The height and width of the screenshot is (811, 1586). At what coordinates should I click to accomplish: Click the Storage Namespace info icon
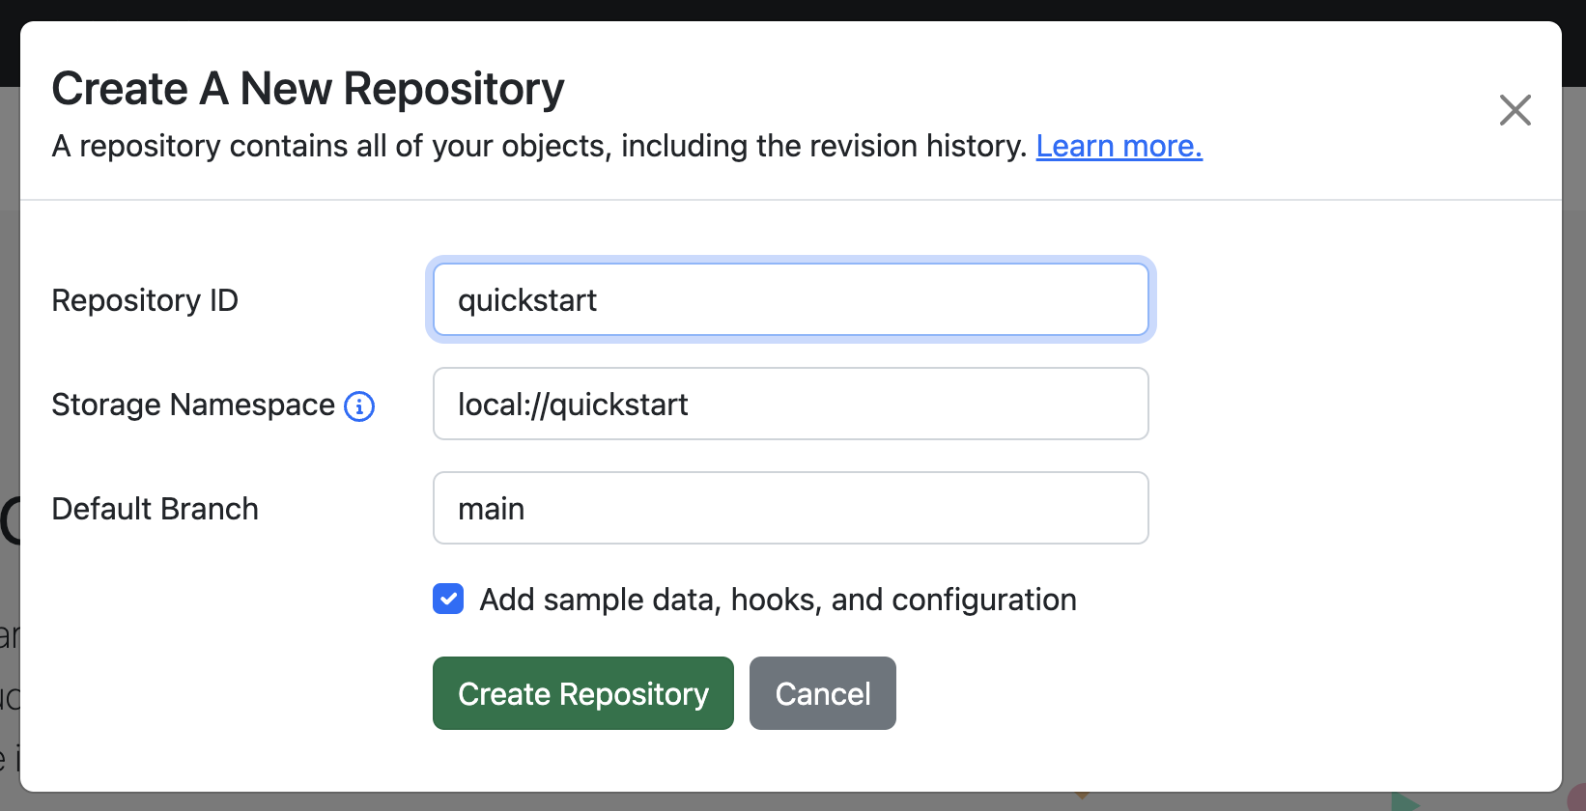(x=359, y=406)
